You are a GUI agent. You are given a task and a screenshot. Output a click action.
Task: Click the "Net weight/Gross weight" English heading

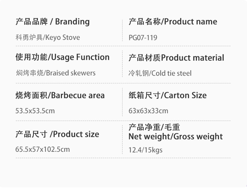[176, 137]
